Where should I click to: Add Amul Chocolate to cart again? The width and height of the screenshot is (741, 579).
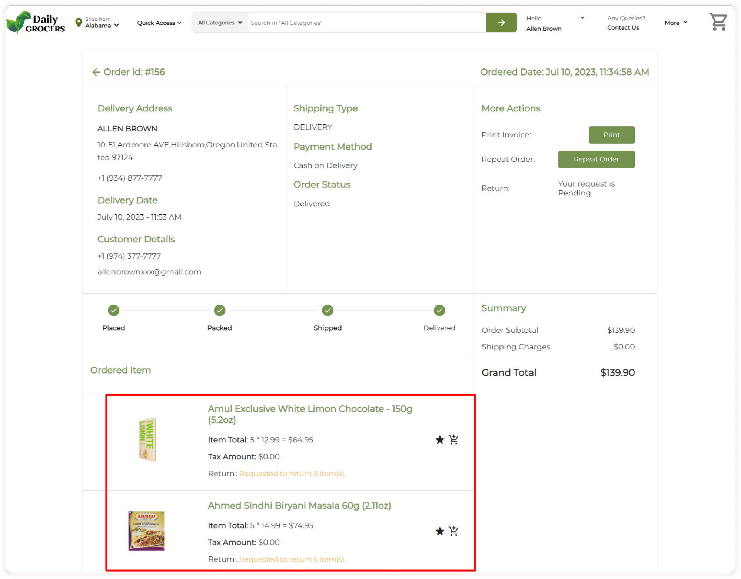(x=453, y=440)
